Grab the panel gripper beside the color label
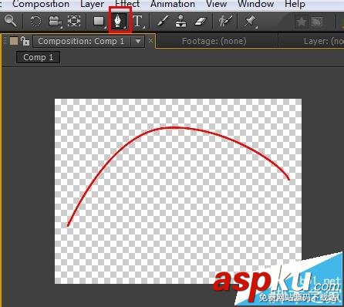 [5, 41]
